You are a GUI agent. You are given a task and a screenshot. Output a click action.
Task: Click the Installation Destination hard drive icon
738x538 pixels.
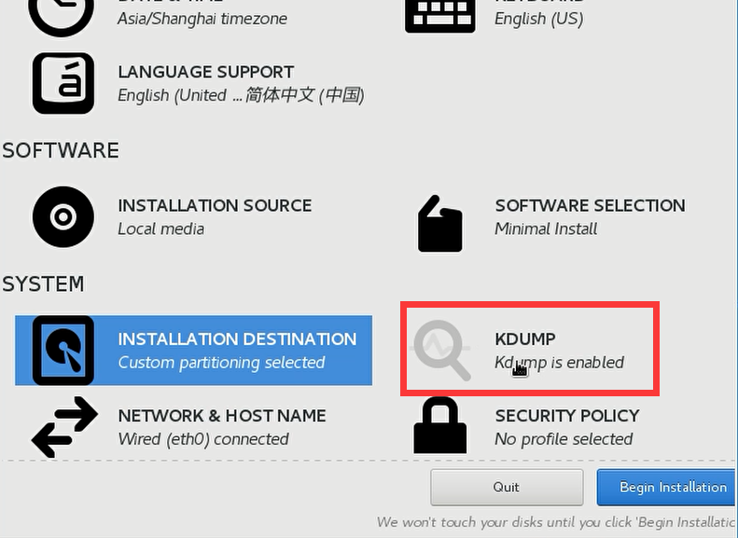point(63,351)
